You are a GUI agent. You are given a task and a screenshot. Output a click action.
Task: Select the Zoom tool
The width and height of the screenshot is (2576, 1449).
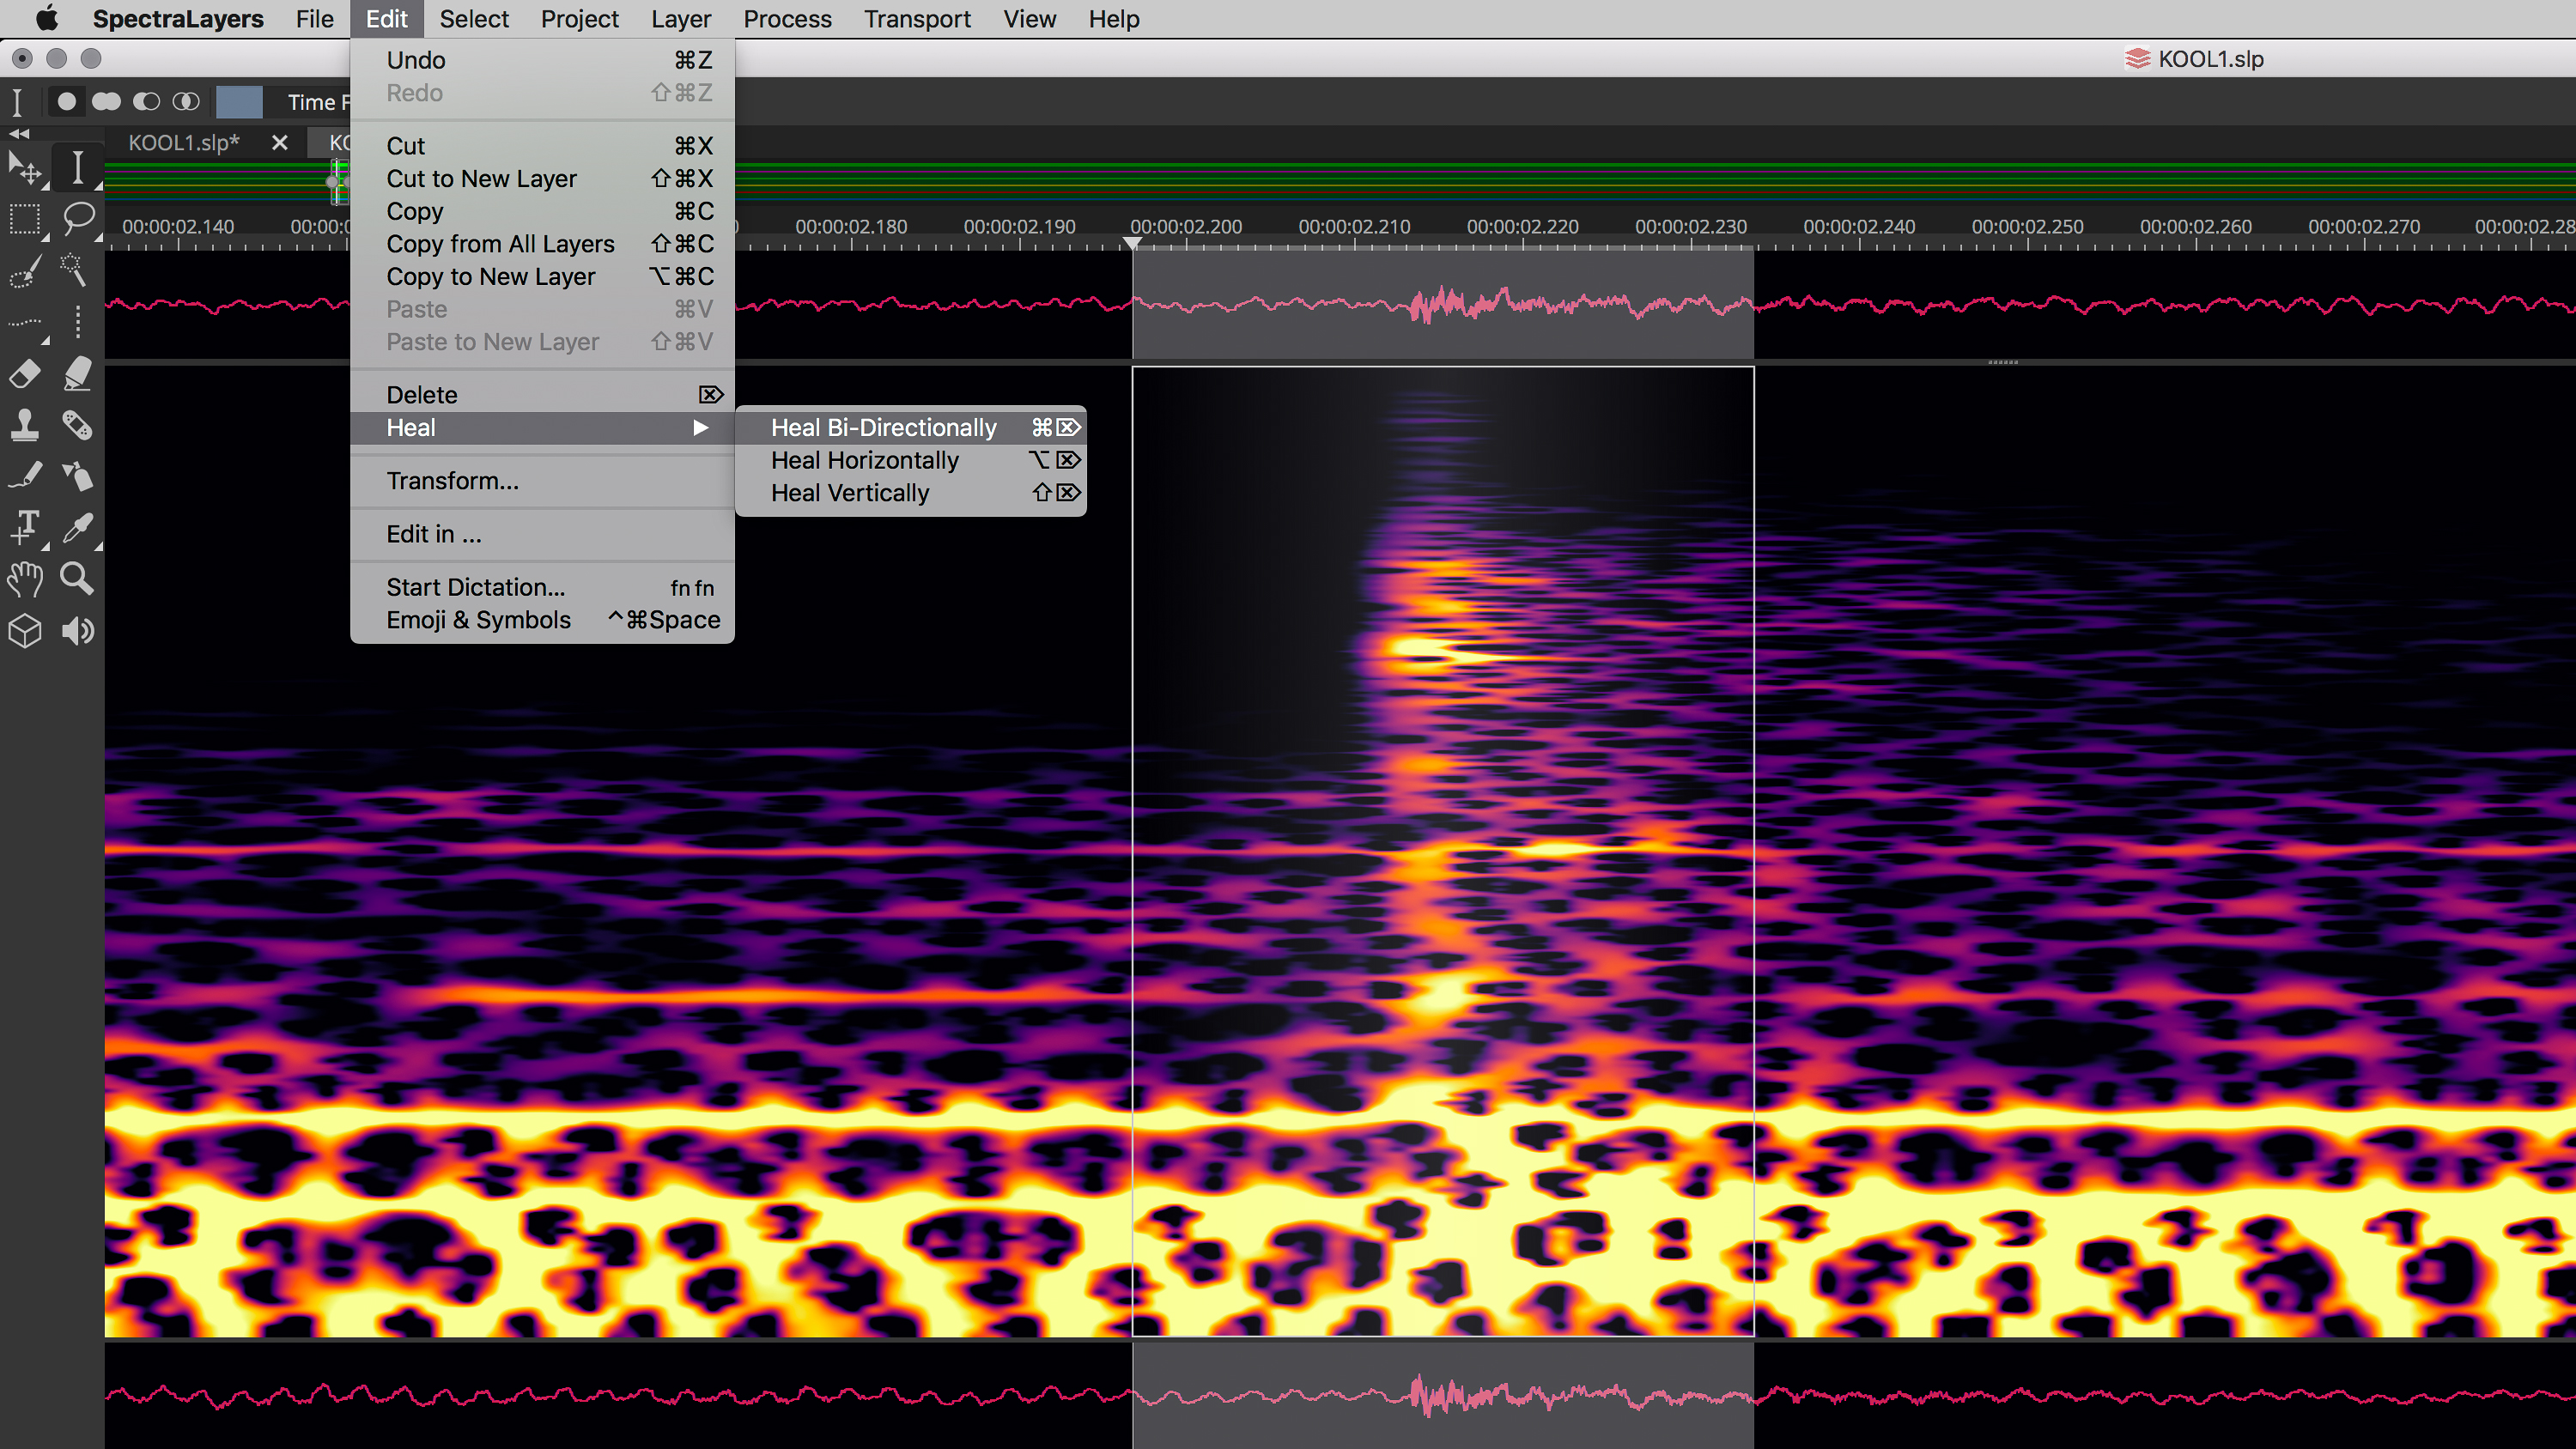(76, 577)
